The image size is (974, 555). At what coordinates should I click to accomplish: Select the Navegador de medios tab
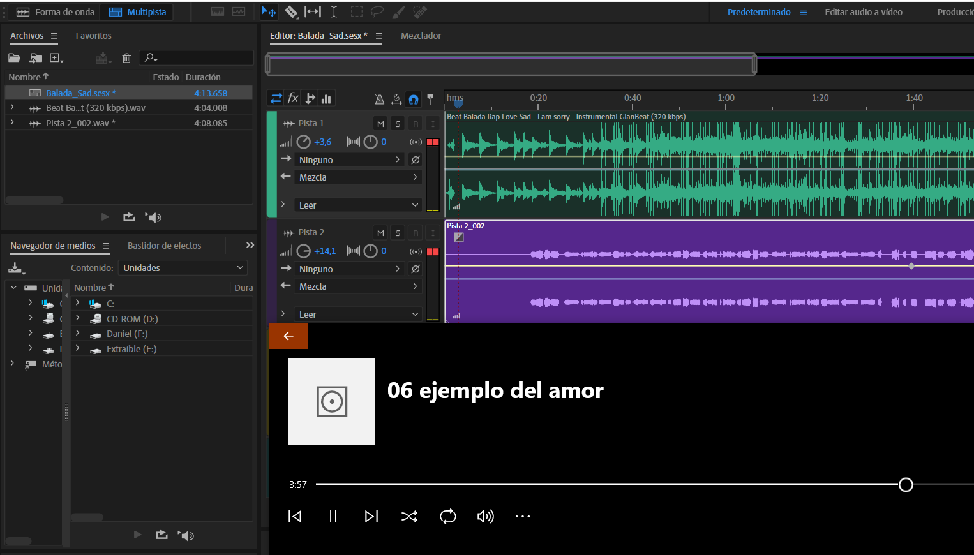(x=53, y=246)
